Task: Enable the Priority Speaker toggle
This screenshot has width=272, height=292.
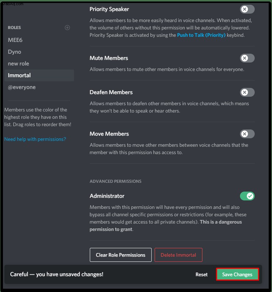Action: [247, 9]
